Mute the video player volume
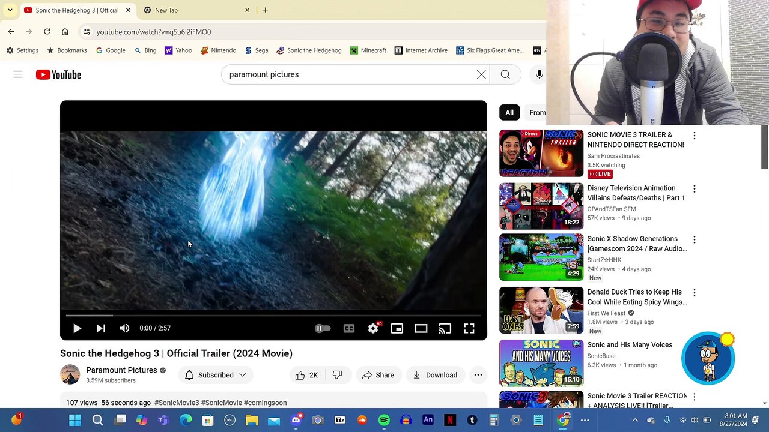Image resolution: width=769 pixels, height=432 pixels. tap(124, 328)
